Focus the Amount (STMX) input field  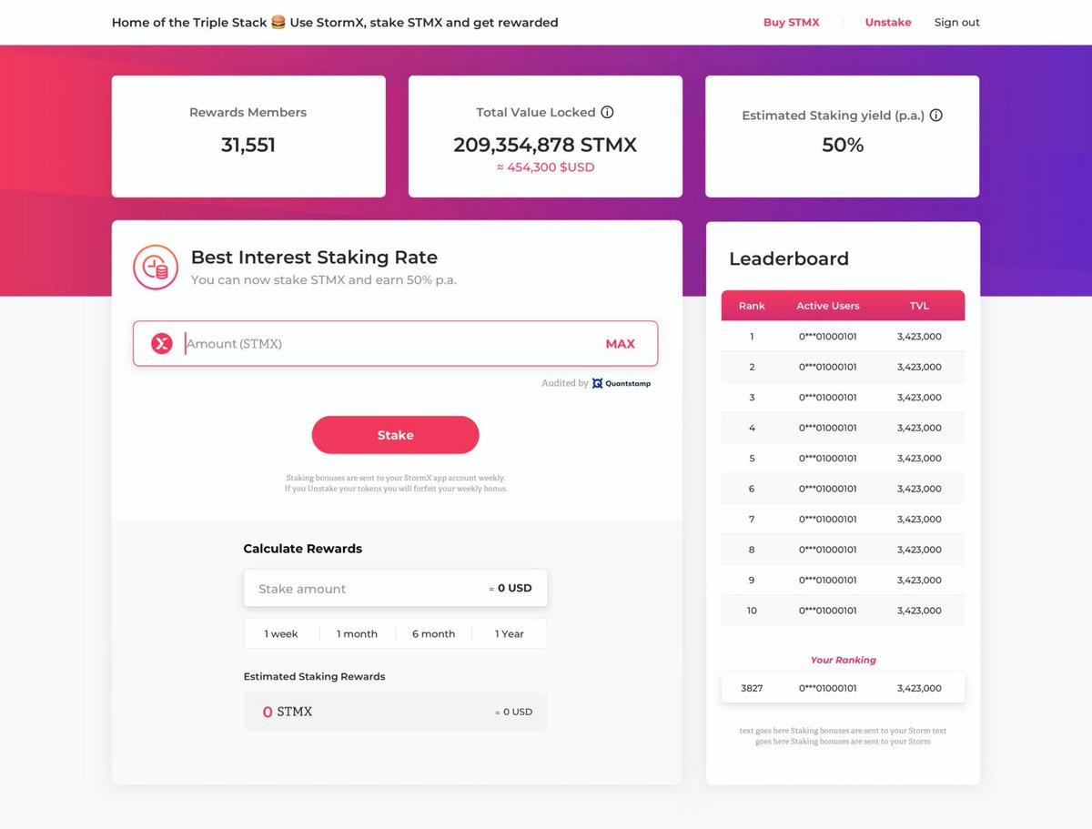coord(395,344)
